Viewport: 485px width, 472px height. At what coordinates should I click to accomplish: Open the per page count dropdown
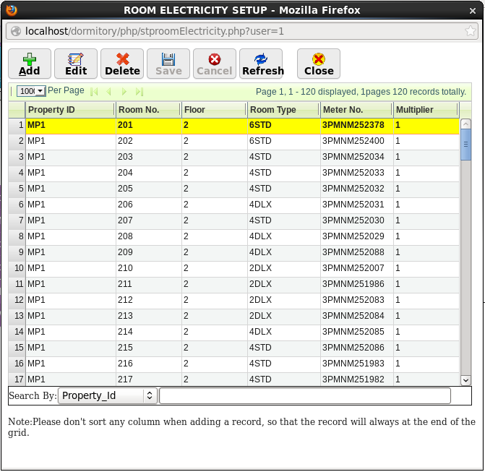point(32,91)
